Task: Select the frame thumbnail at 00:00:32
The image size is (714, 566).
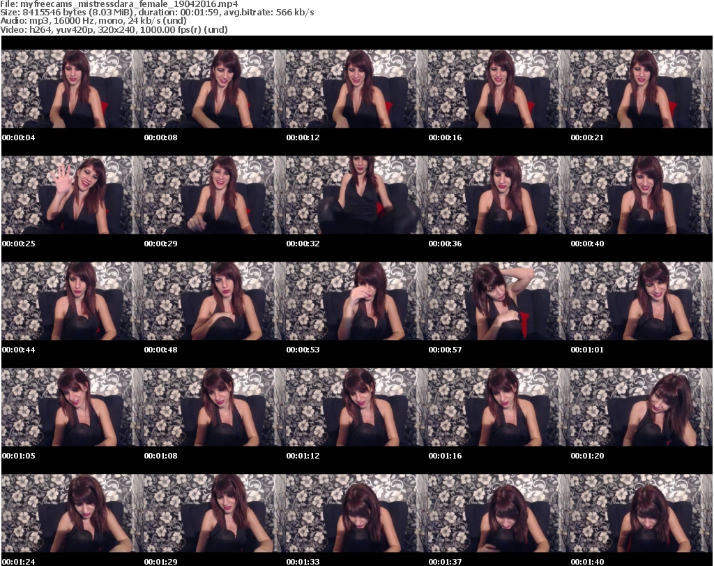Action: (x=357, y=195)
